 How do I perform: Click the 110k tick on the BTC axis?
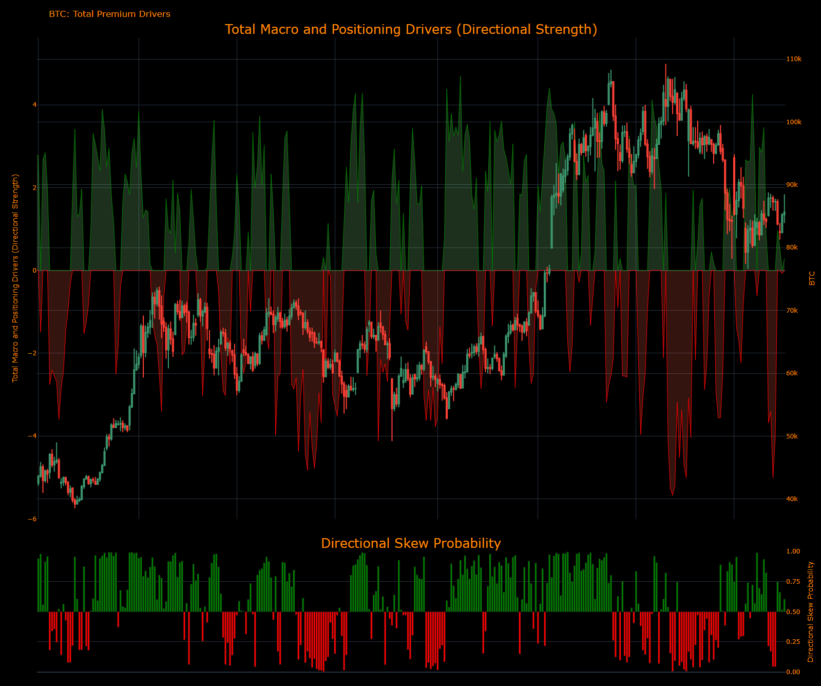[794, 59]
